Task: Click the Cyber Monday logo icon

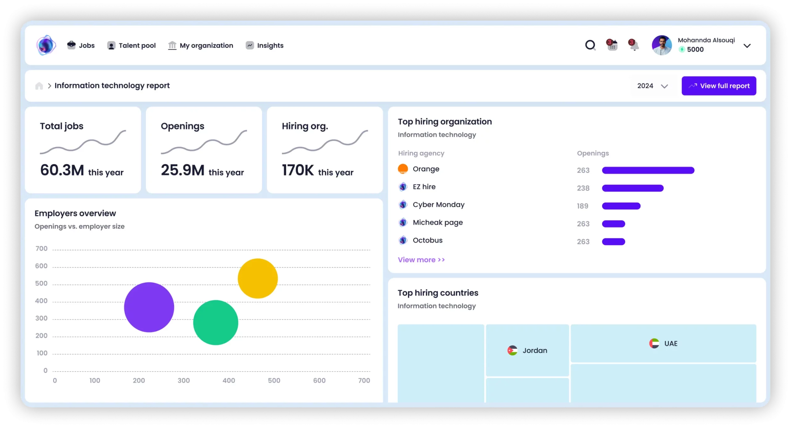Action: [x=403, y=205]
